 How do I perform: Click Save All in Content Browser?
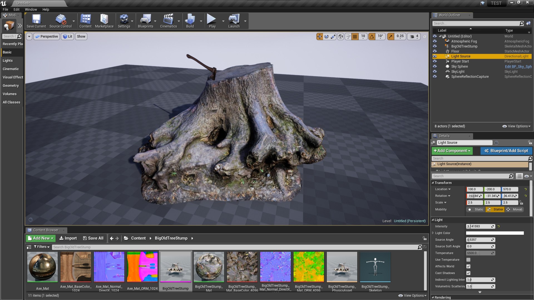coord(93,238)
